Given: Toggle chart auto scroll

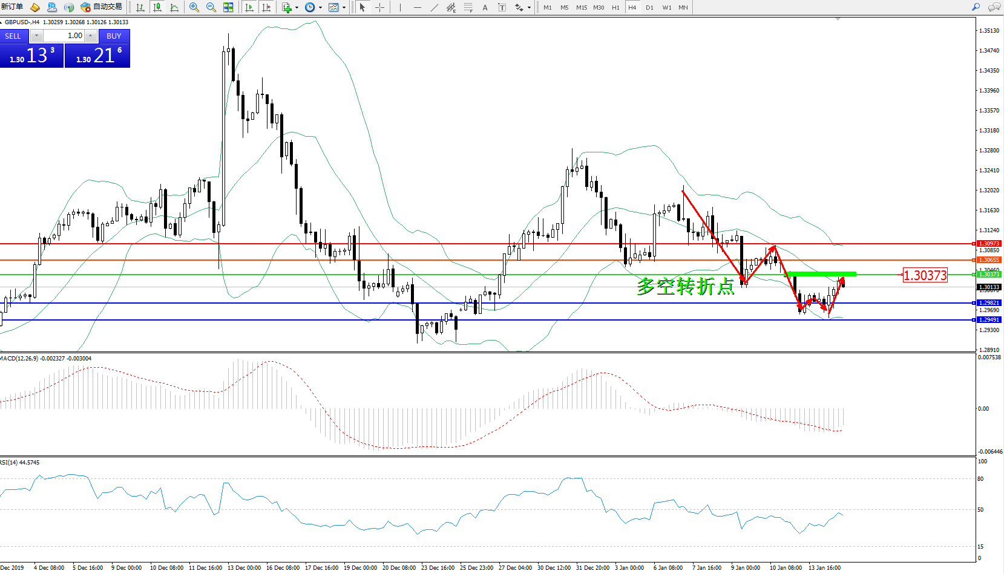Looking at the screenshot, I should coord(249,7).
